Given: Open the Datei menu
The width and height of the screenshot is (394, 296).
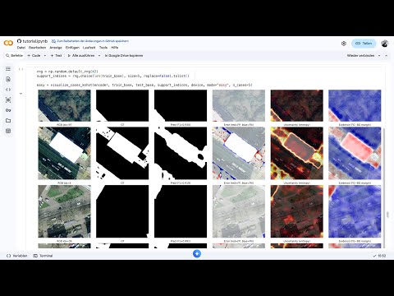Looking at the screenshot, I should pyautogui.click(x=21, y=48).
